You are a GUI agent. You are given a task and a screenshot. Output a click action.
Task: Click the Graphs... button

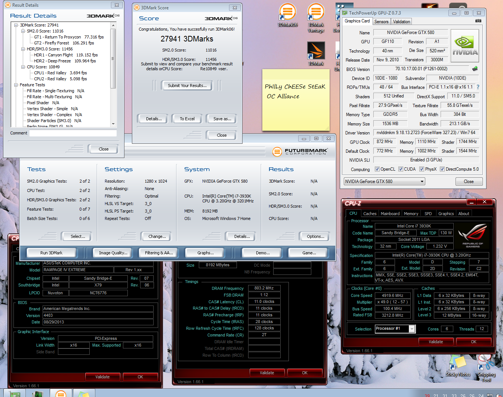pos(206,253)
